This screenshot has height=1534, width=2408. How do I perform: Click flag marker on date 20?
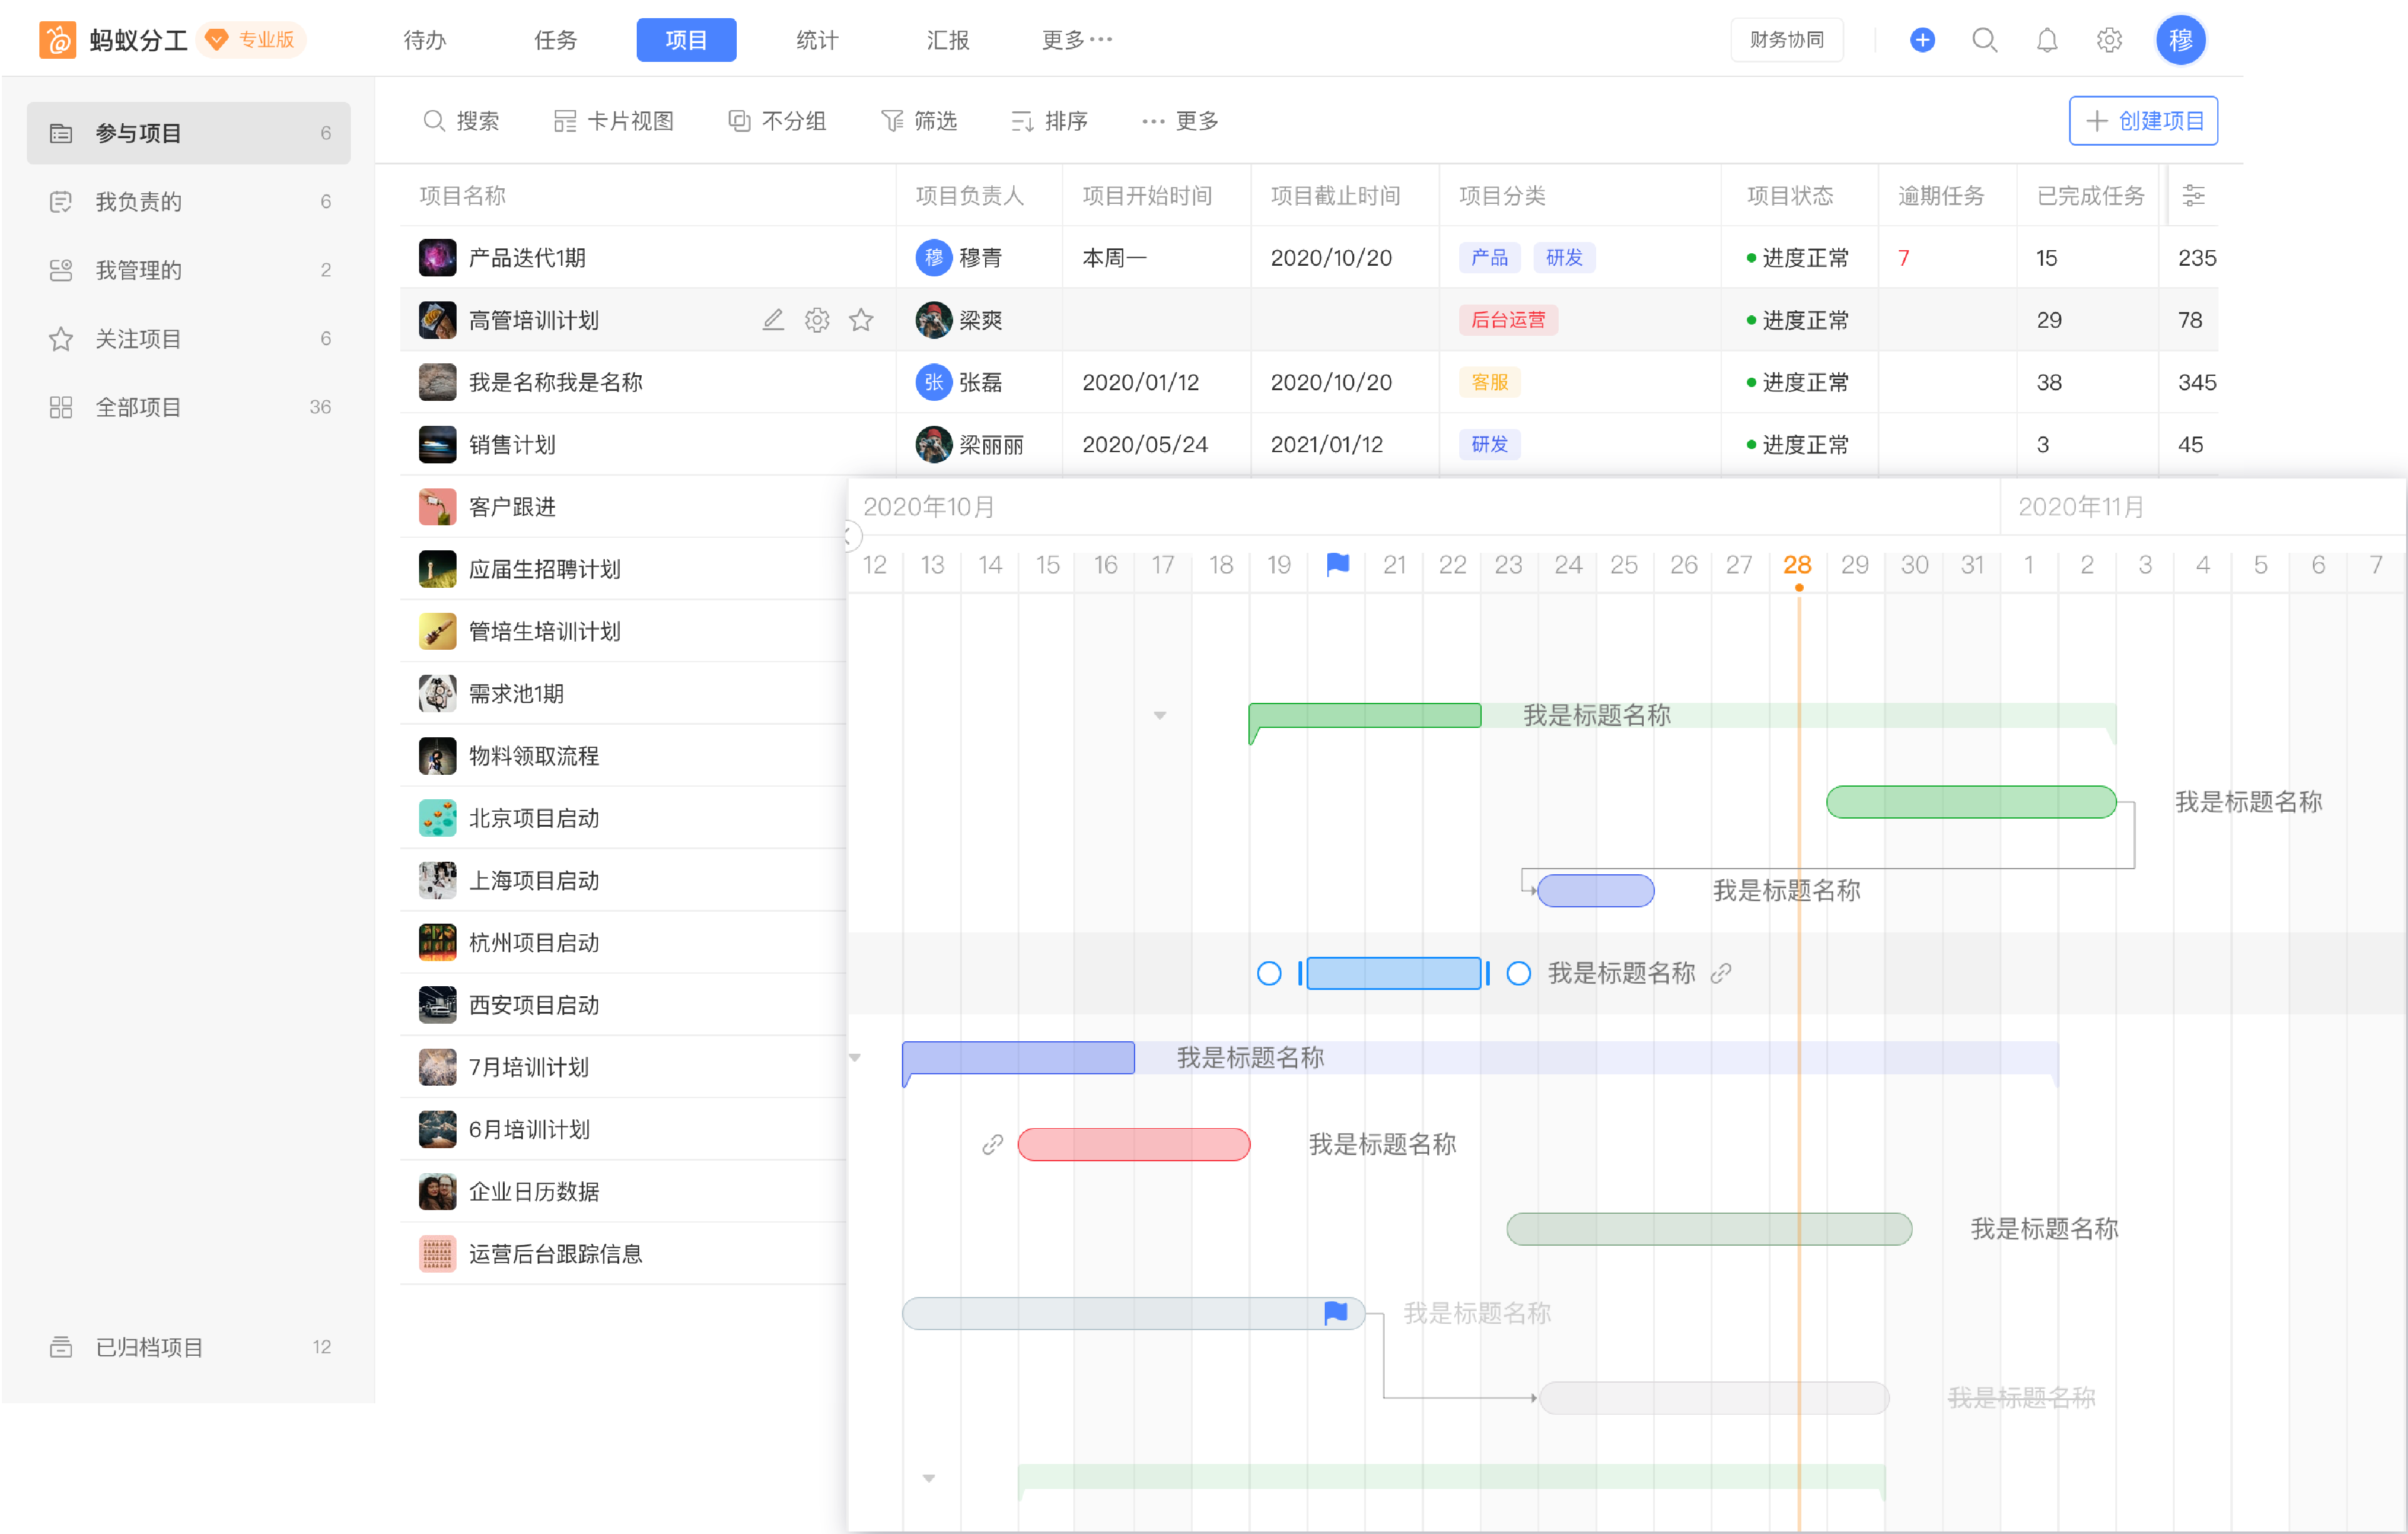click(1337, 565)
